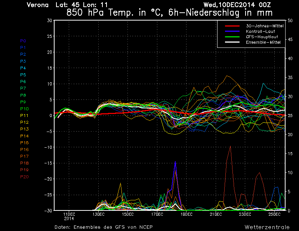
Task: Click the '23DEC' date axis label
Action: coord(245,215)
